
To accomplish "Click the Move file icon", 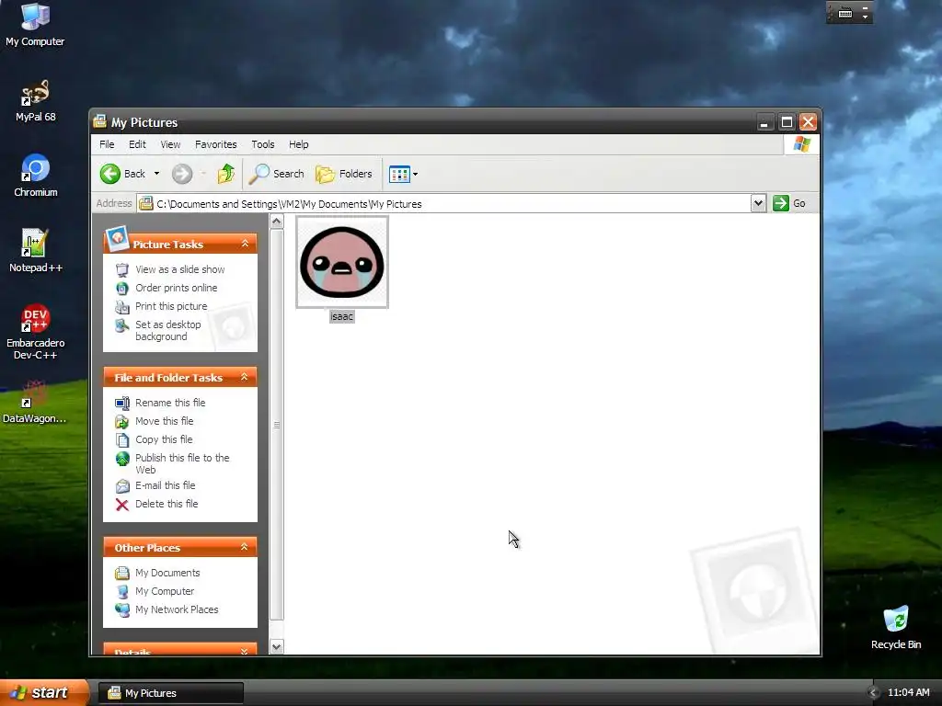I will (x=122, y=422).
